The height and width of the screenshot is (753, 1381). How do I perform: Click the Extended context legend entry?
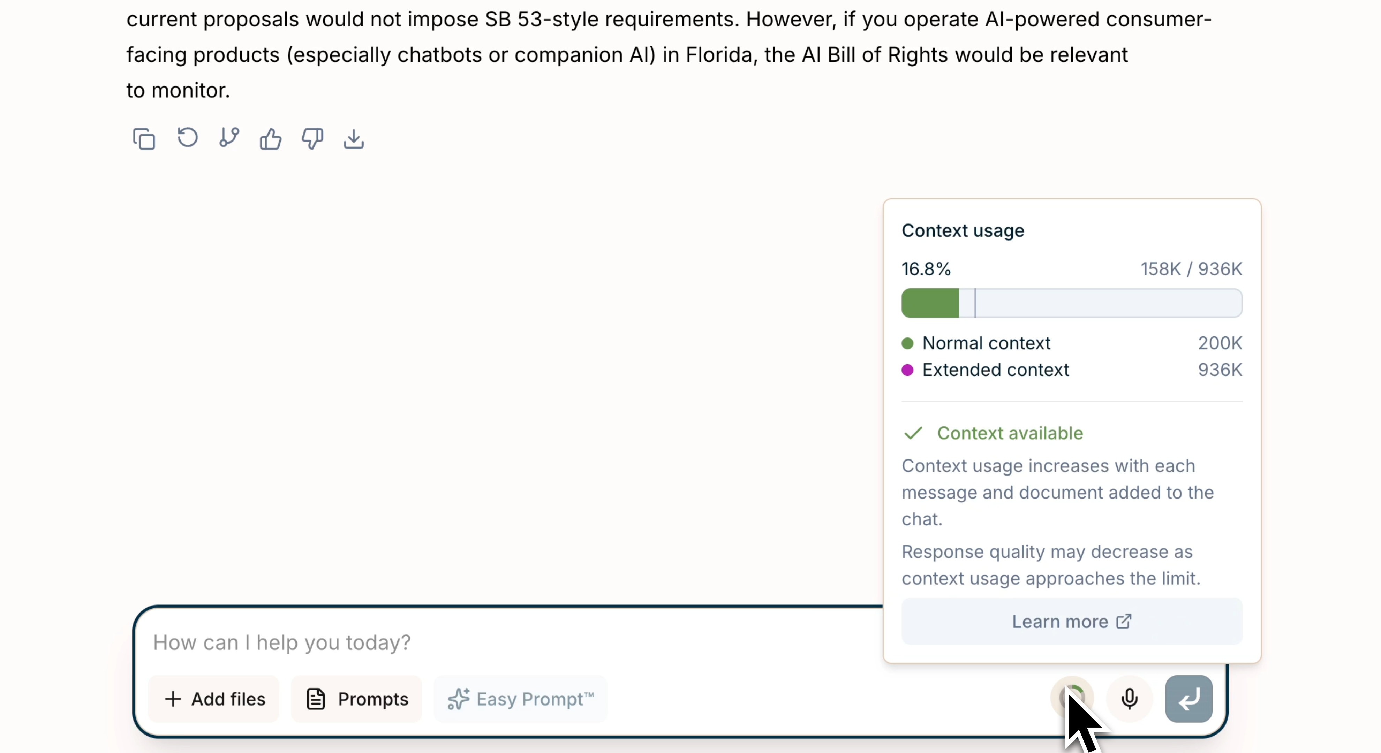pyautogui.click(x=995, y=370)
